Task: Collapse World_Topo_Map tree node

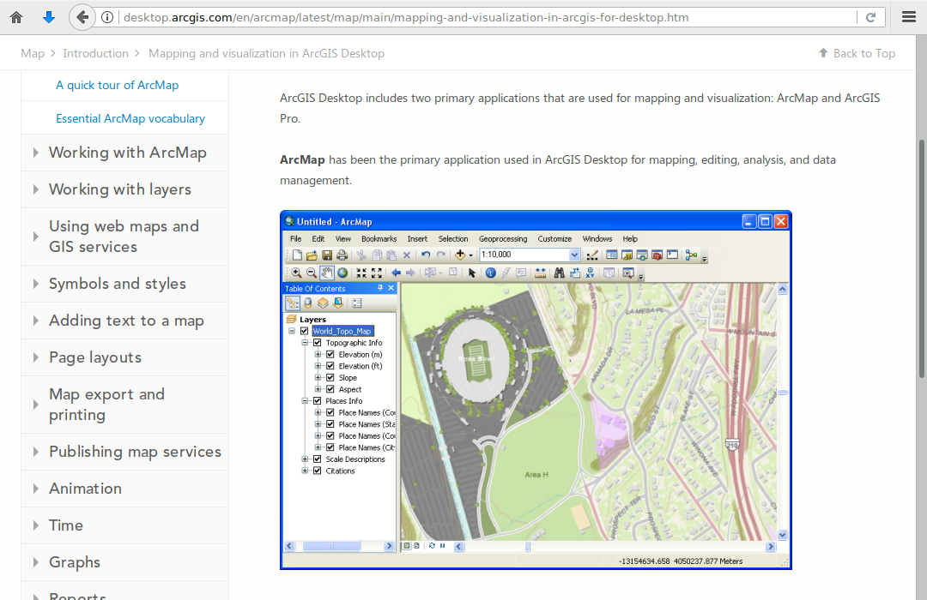Action: coord(292,332)
